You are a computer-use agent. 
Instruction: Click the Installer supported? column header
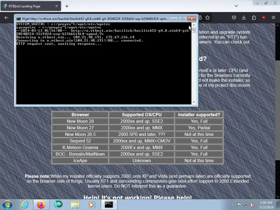point(199,115)
